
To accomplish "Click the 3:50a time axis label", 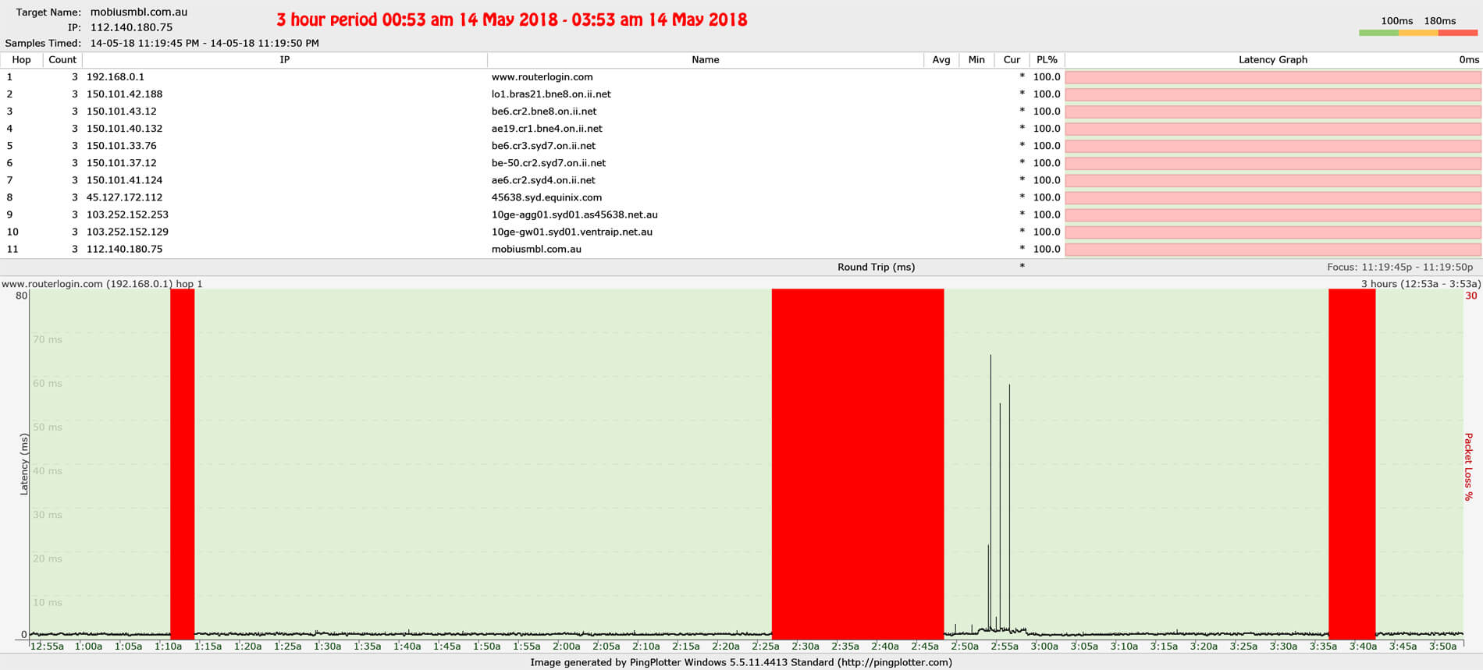I will click(x=1442, y=646).
